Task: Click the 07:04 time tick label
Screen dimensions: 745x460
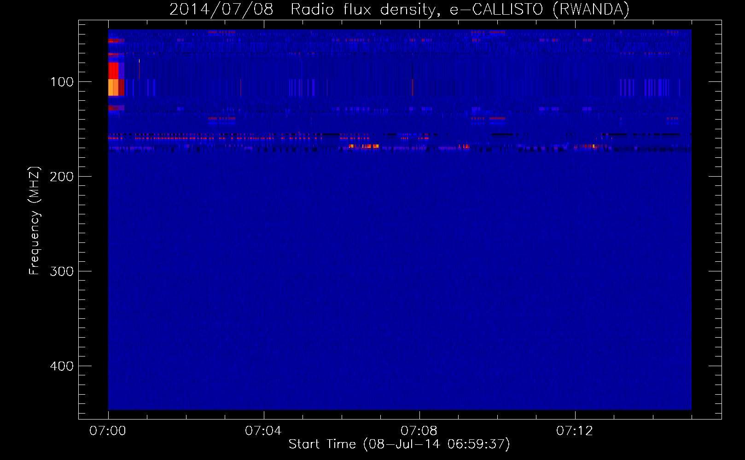Action: click(x=263, y=431)
